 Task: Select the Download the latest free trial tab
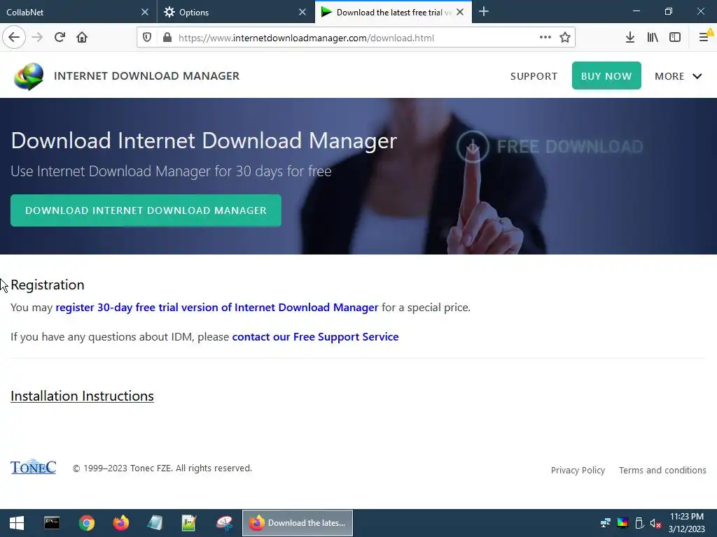click(x=394, y=12)
